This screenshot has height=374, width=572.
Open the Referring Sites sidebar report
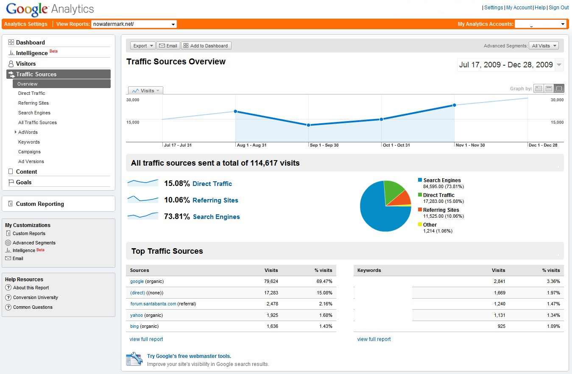pos(33,103)
